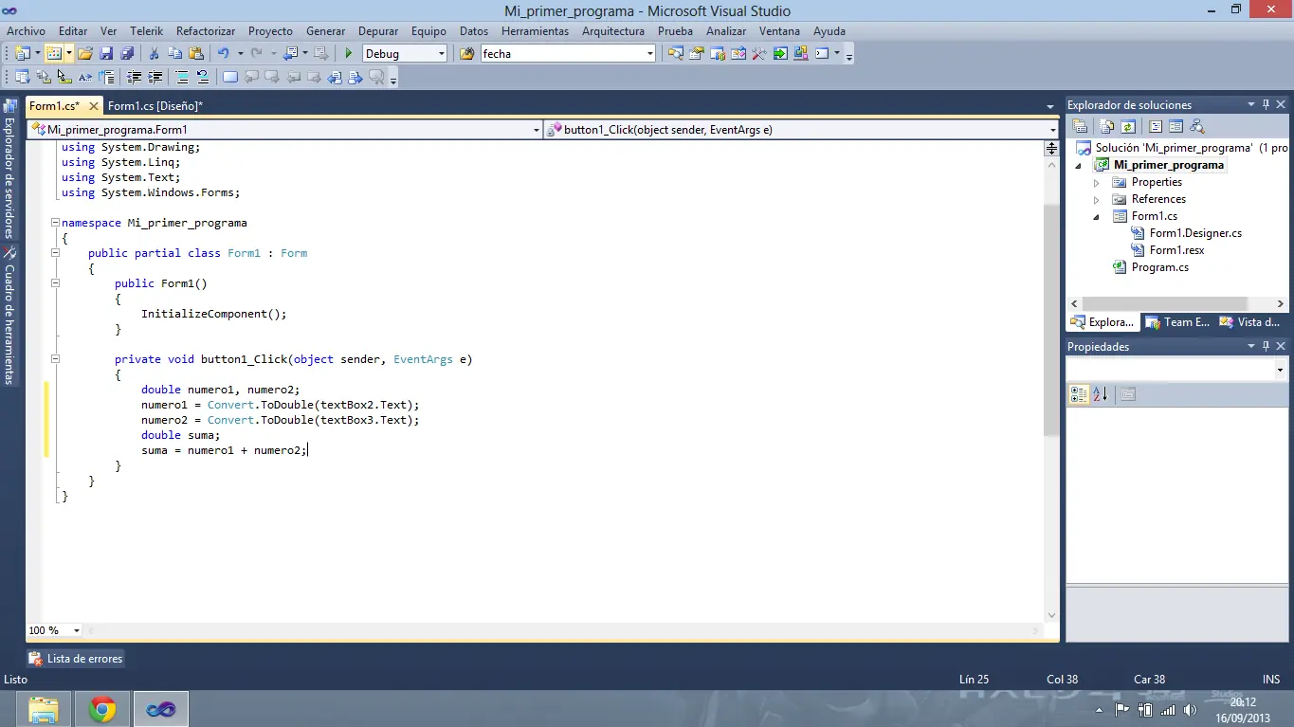Switch to the Team Explorer panel tab
1294x727 pixels.
pyautogui.click(x=1178, y=322)
